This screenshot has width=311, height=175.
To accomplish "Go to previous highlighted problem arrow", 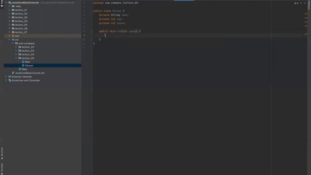I will coord(301,3).
